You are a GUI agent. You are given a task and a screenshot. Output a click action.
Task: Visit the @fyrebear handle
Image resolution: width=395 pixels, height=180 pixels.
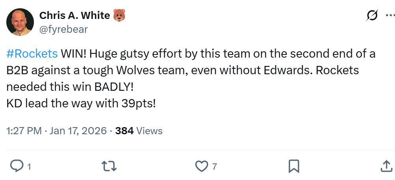pyautogui.click(x=63, y=29)
